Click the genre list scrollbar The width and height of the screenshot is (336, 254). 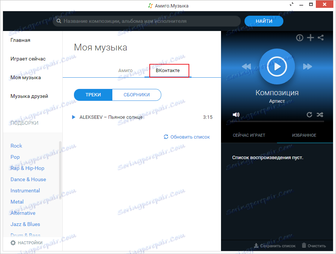pyautogui.click(x=60, y=170)
